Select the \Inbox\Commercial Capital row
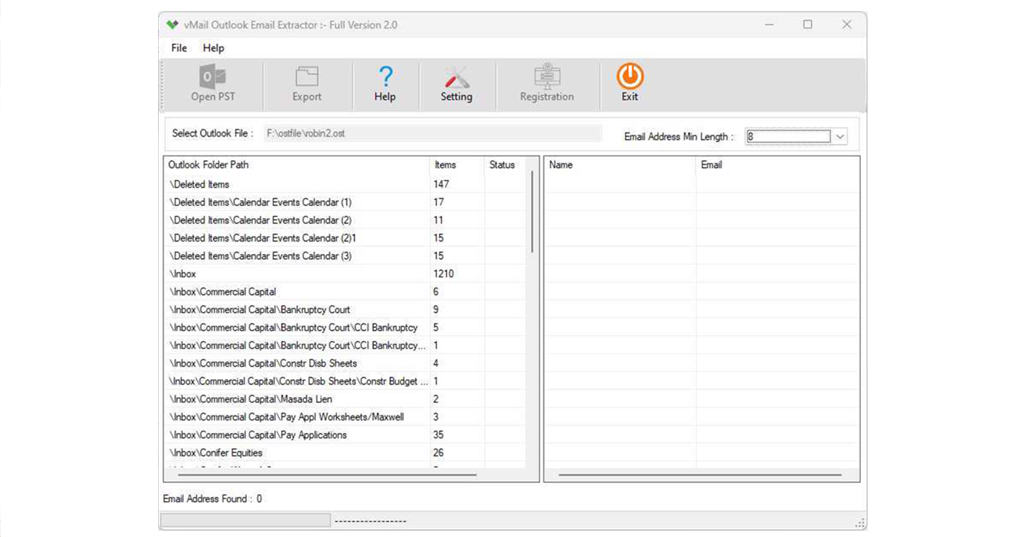The width and height of the screenshot is (1019, 537). (x=345, y=292)
